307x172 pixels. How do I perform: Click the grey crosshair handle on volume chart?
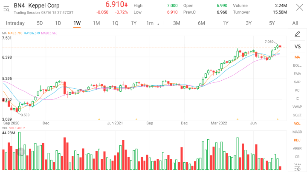[20, 152]
